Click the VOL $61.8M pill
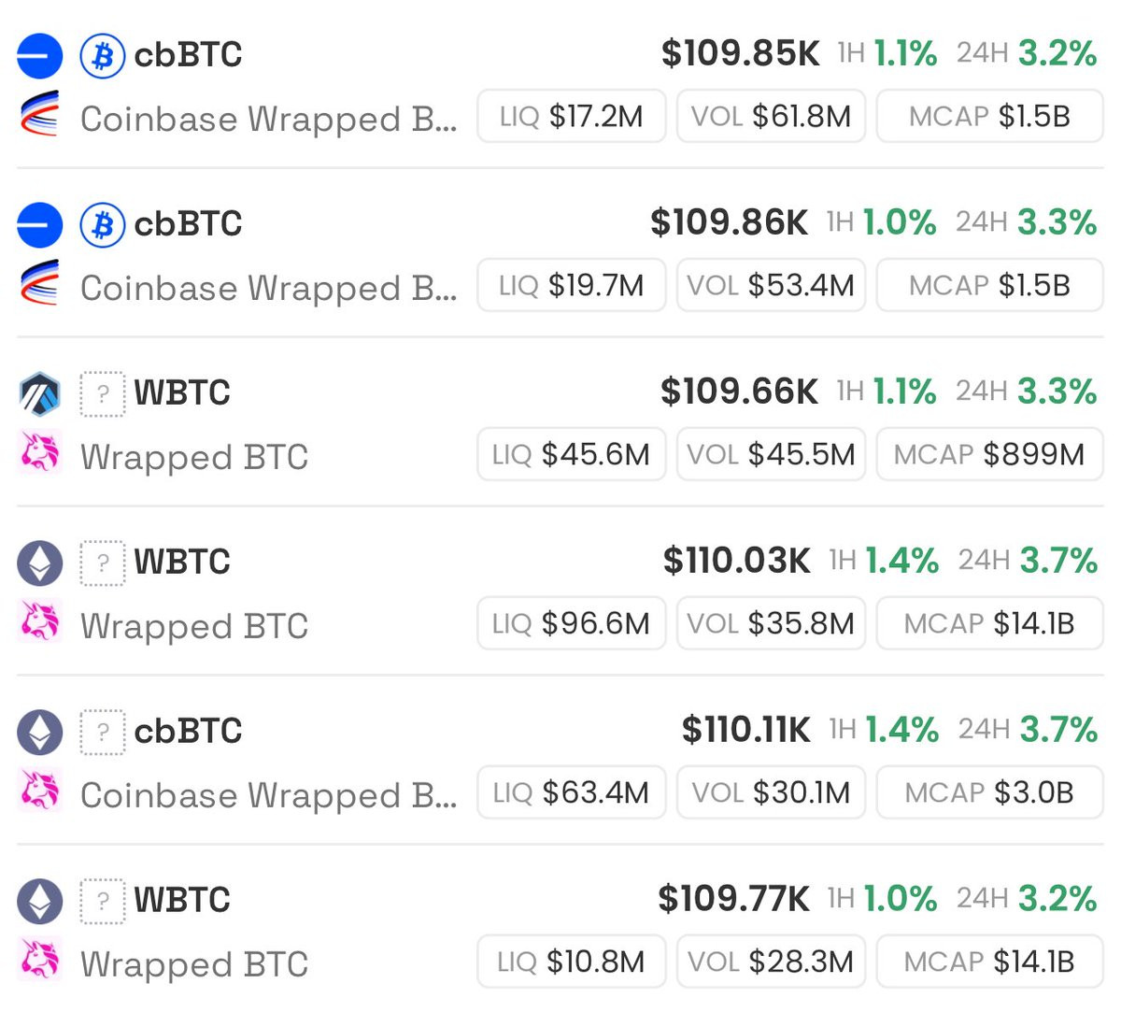Viewport: 1121px width, 1012px height. 771,117
